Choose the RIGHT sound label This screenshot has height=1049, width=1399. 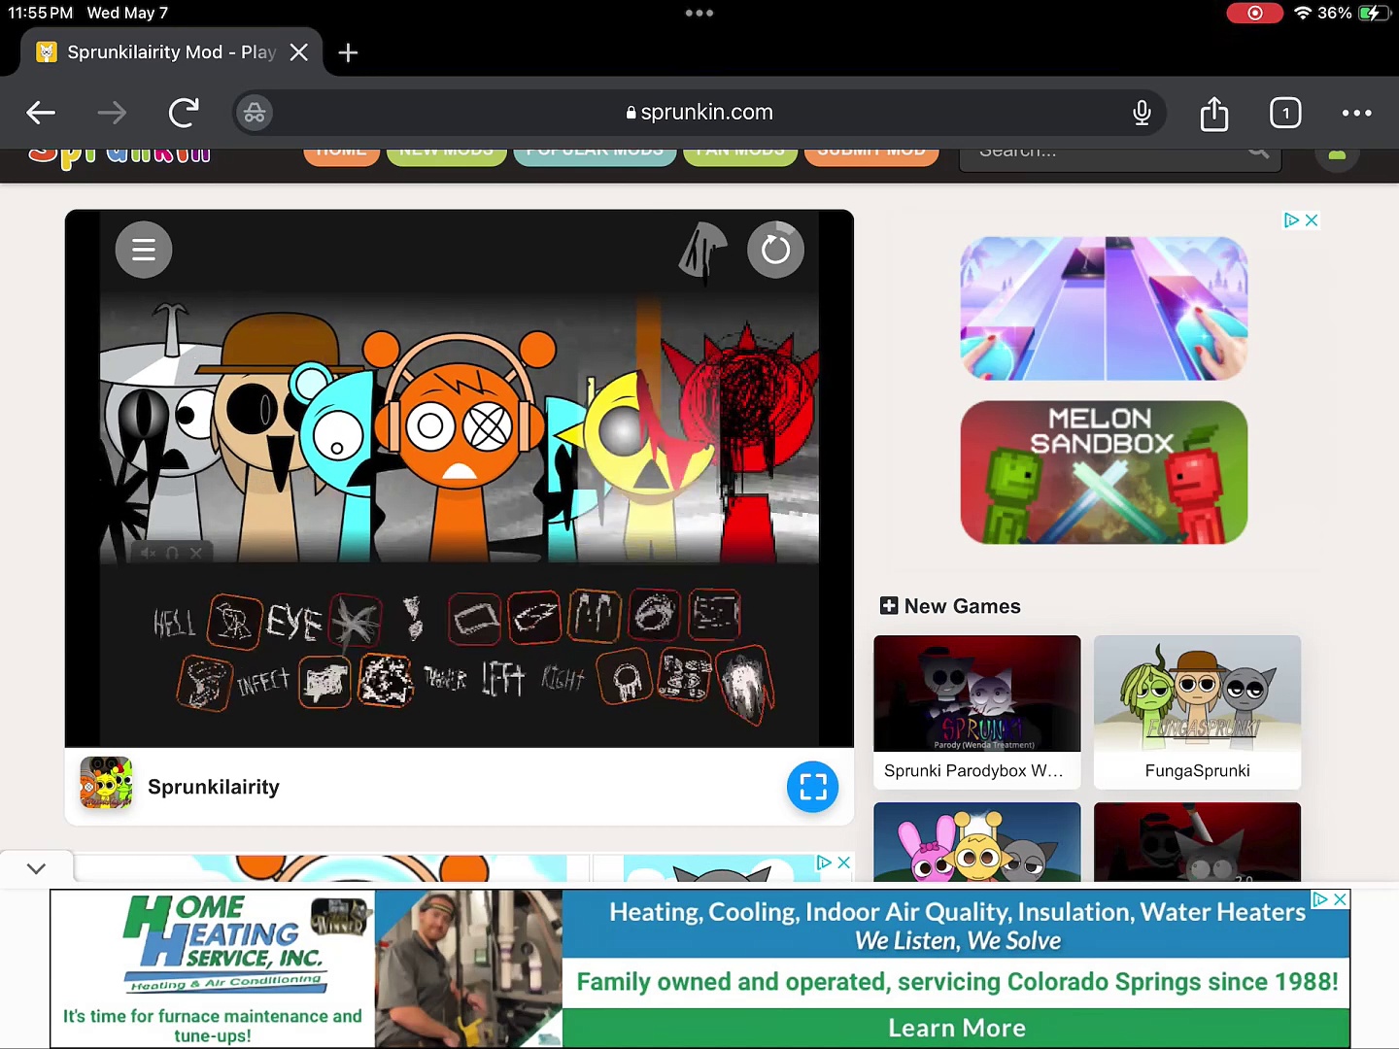563,678
